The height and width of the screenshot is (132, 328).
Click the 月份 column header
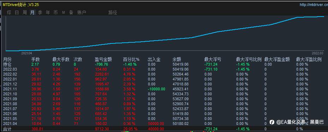[7, 59]
